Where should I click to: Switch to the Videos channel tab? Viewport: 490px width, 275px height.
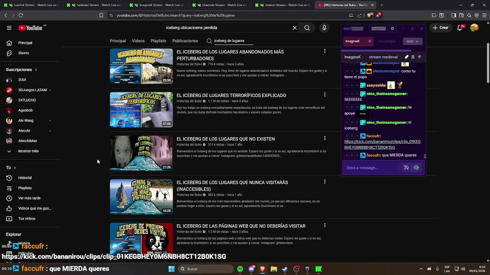(138, 41)
